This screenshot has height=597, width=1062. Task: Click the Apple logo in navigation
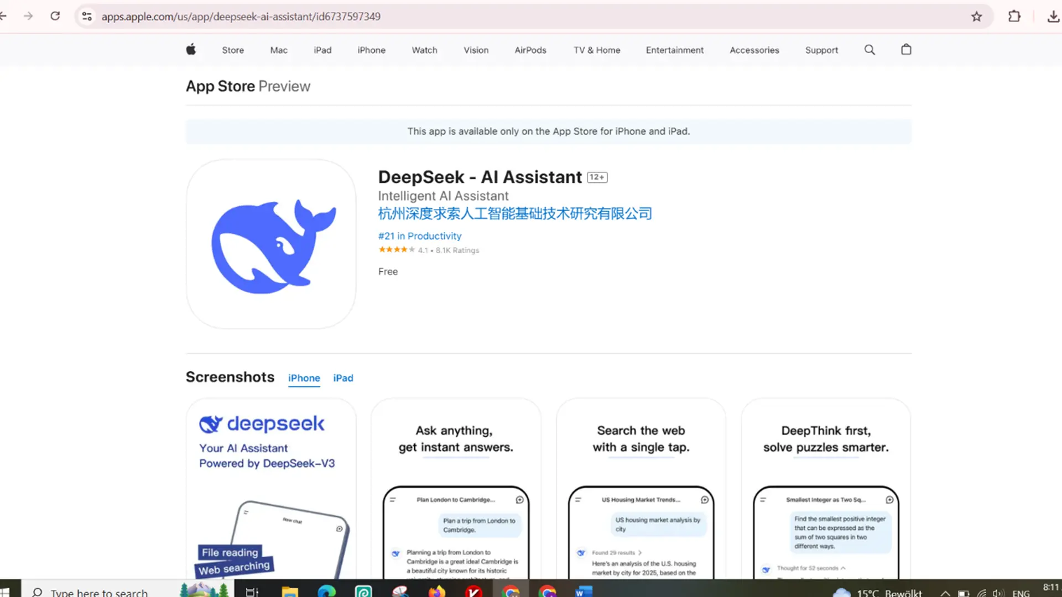tap(191, 50)
